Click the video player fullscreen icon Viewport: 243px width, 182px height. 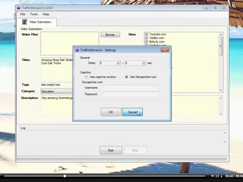click(x=217, y=176)
